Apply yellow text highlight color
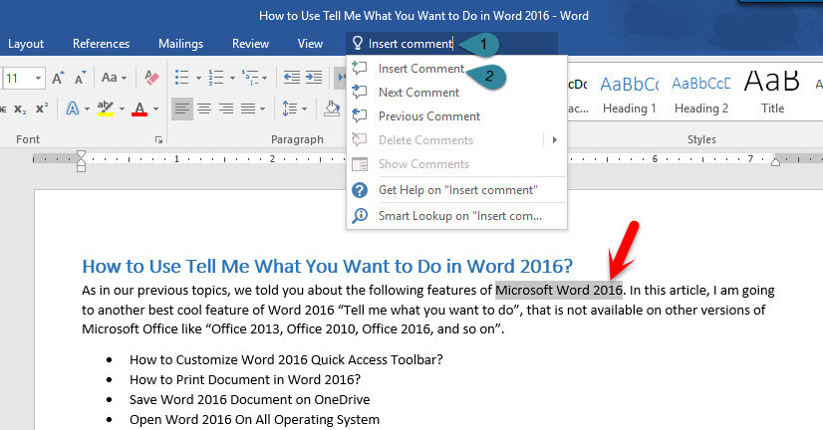The height and width of the screenshot is (430, 823). pos(106,108)
